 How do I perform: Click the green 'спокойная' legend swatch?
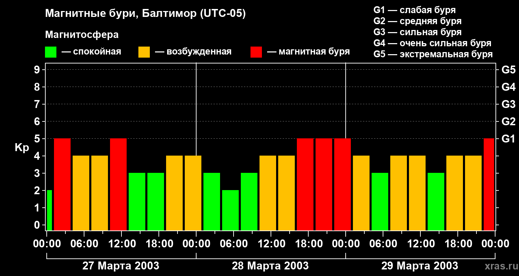click(51, 52)
